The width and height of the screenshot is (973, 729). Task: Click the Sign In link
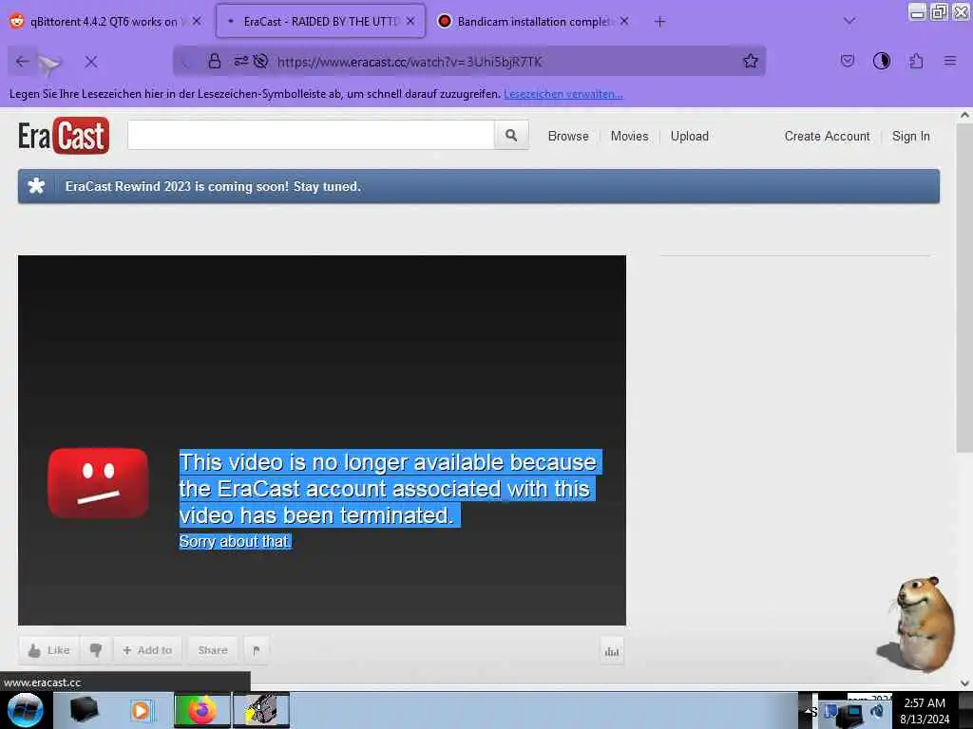tap(911, 136)
